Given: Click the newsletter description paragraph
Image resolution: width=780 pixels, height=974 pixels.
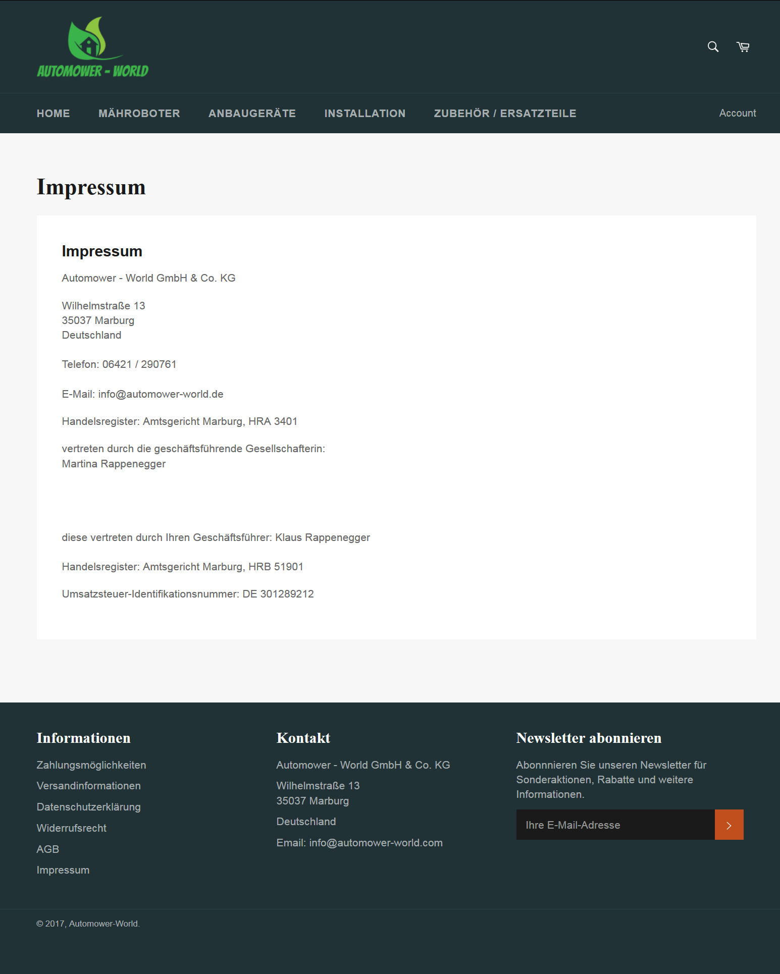Looking at the screenshot, I should pos(611,780).
